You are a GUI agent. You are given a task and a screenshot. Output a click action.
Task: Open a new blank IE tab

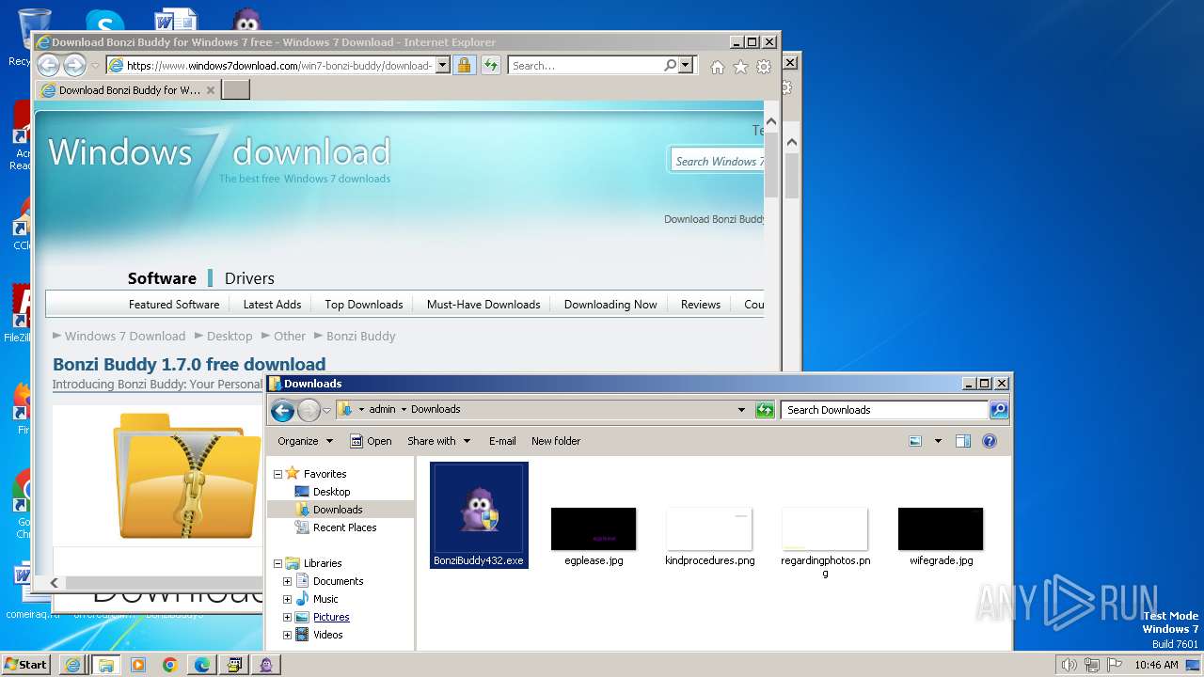(x=235, y=89)
